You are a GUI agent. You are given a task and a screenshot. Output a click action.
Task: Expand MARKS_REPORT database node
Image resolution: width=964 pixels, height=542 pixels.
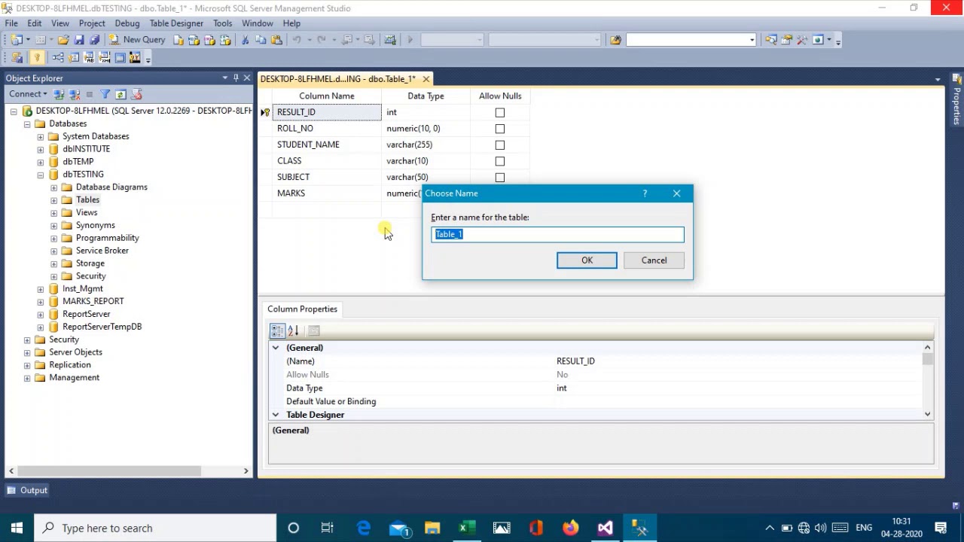click(x=41, y=301)
